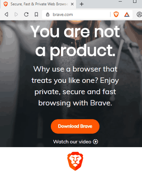The height and width of the screenshot is (172, 142).
Task: Click the forward navigation arrow
Action: pyautogui.click(x=16, y=14)
